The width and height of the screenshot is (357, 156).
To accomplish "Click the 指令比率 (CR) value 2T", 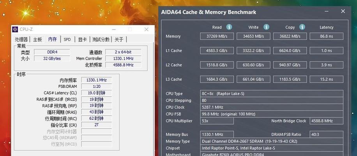I will coord(97,125).
